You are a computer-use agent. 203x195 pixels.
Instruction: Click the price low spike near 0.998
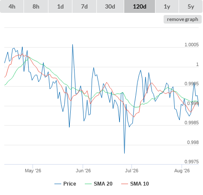click(x=124, y=153)
